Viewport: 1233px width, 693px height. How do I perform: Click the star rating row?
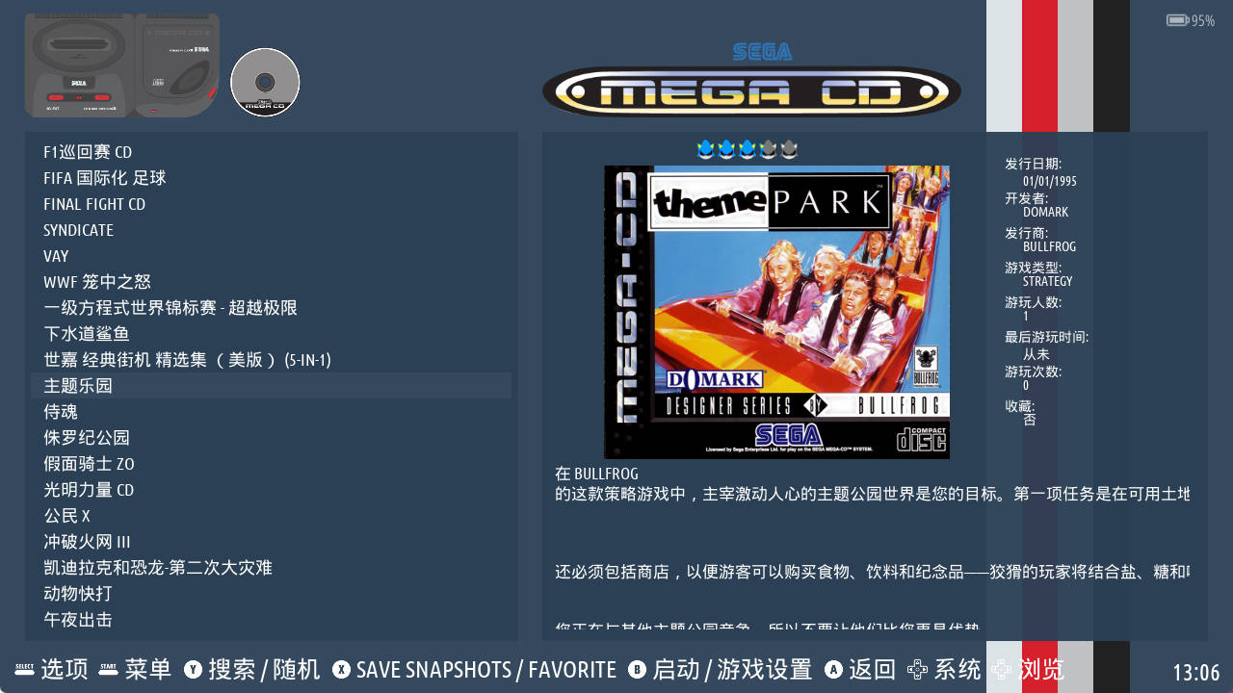coord(747,149)
